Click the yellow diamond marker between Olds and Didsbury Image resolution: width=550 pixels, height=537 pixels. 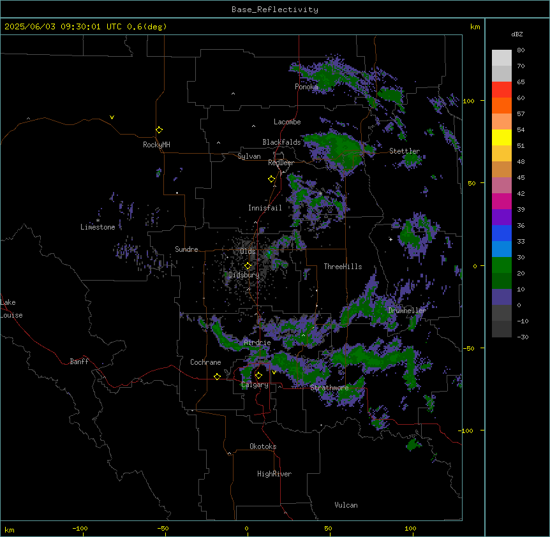[248, 266]
